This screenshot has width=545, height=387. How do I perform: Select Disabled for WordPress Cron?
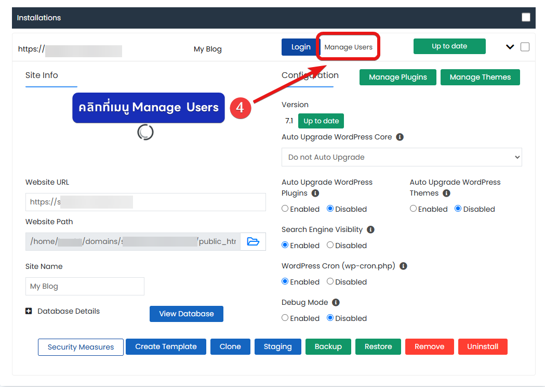click(330, 281)
